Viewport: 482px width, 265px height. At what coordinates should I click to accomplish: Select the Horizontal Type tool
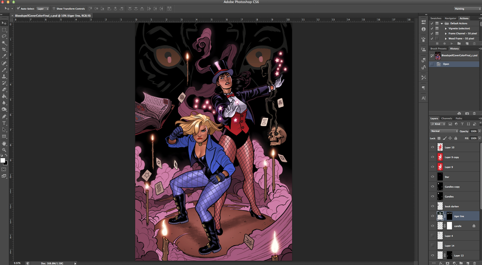tap(4, 123)
